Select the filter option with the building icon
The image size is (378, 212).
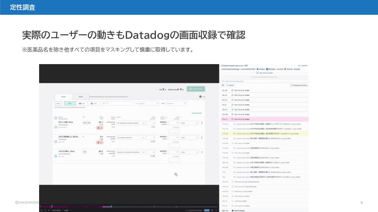coord(82,103)
